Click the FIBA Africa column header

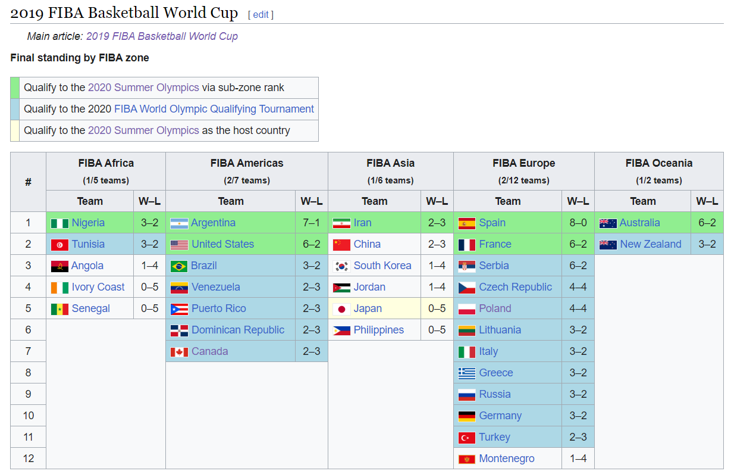(x=106, y=171)
